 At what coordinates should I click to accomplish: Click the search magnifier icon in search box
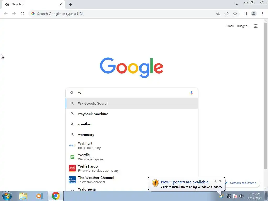pos(72,93)
